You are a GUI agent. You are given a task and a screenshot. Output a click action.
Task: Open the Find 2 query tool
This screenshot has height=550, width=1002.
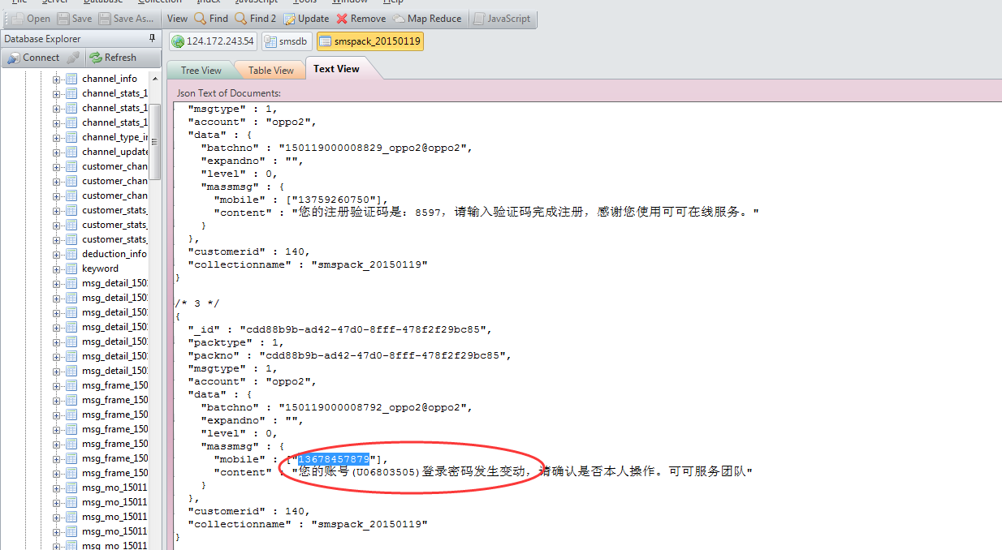(256, 19)
